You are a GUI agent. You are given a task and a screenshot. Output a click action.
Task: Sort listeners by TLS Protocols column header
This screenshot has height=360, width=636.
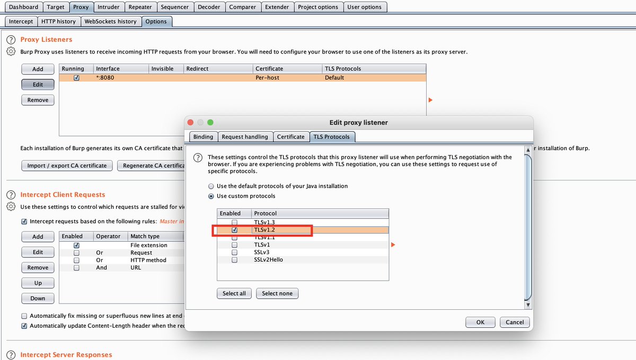coord(374,69)
